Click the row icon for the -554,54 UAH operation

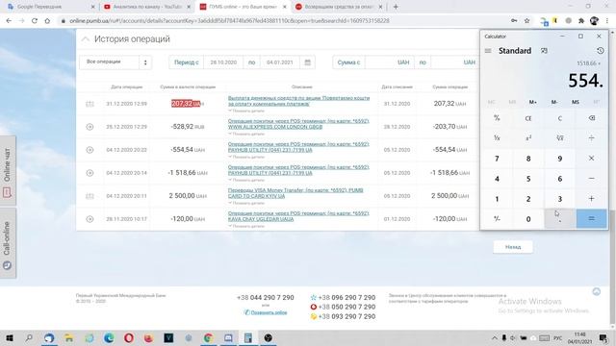click(90, 150)
